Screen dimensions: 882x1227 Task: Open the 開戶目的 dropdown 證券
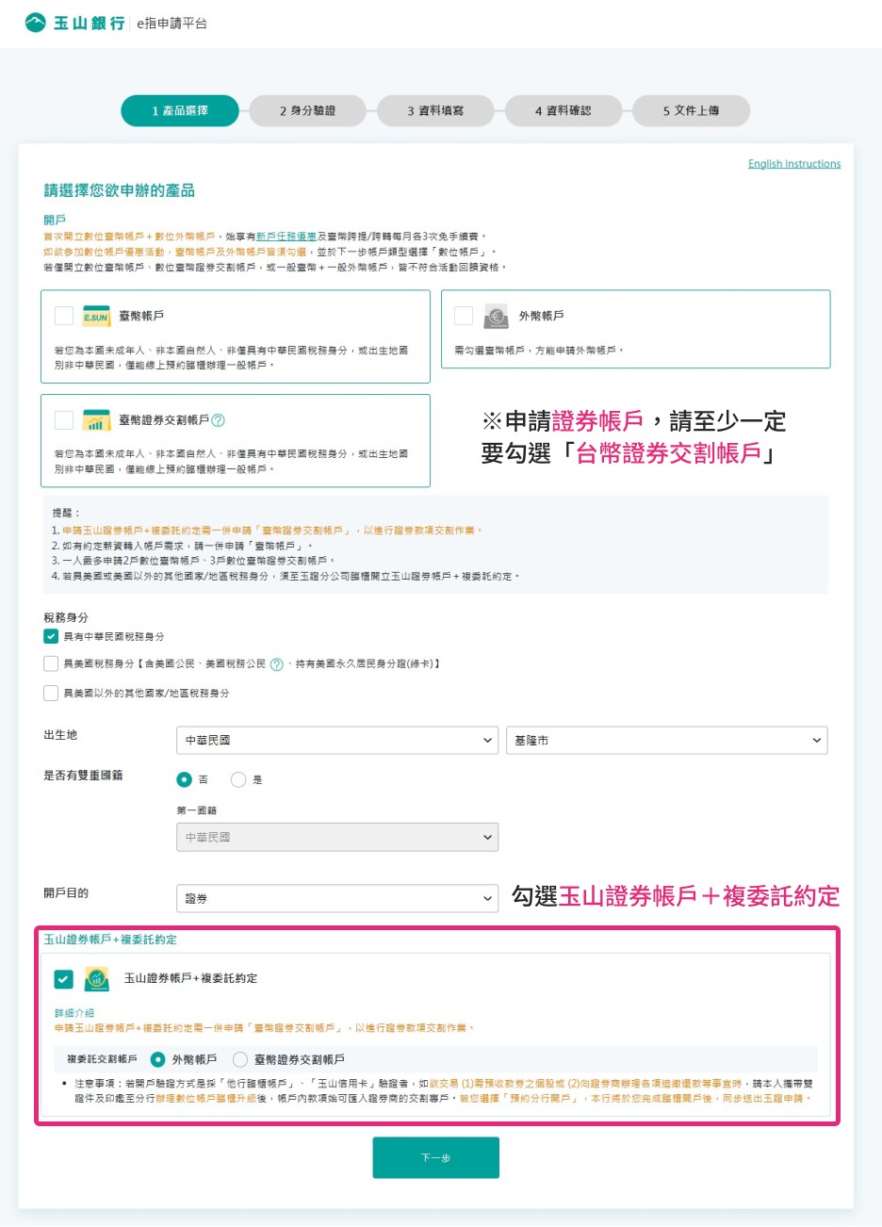[x=337, y=899]
